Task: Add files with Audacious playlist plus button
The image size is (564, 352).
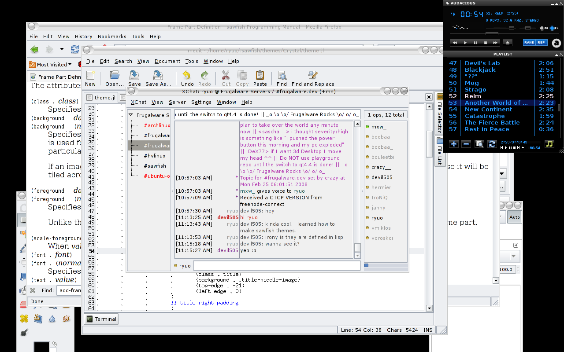Action: coord(453,144)
